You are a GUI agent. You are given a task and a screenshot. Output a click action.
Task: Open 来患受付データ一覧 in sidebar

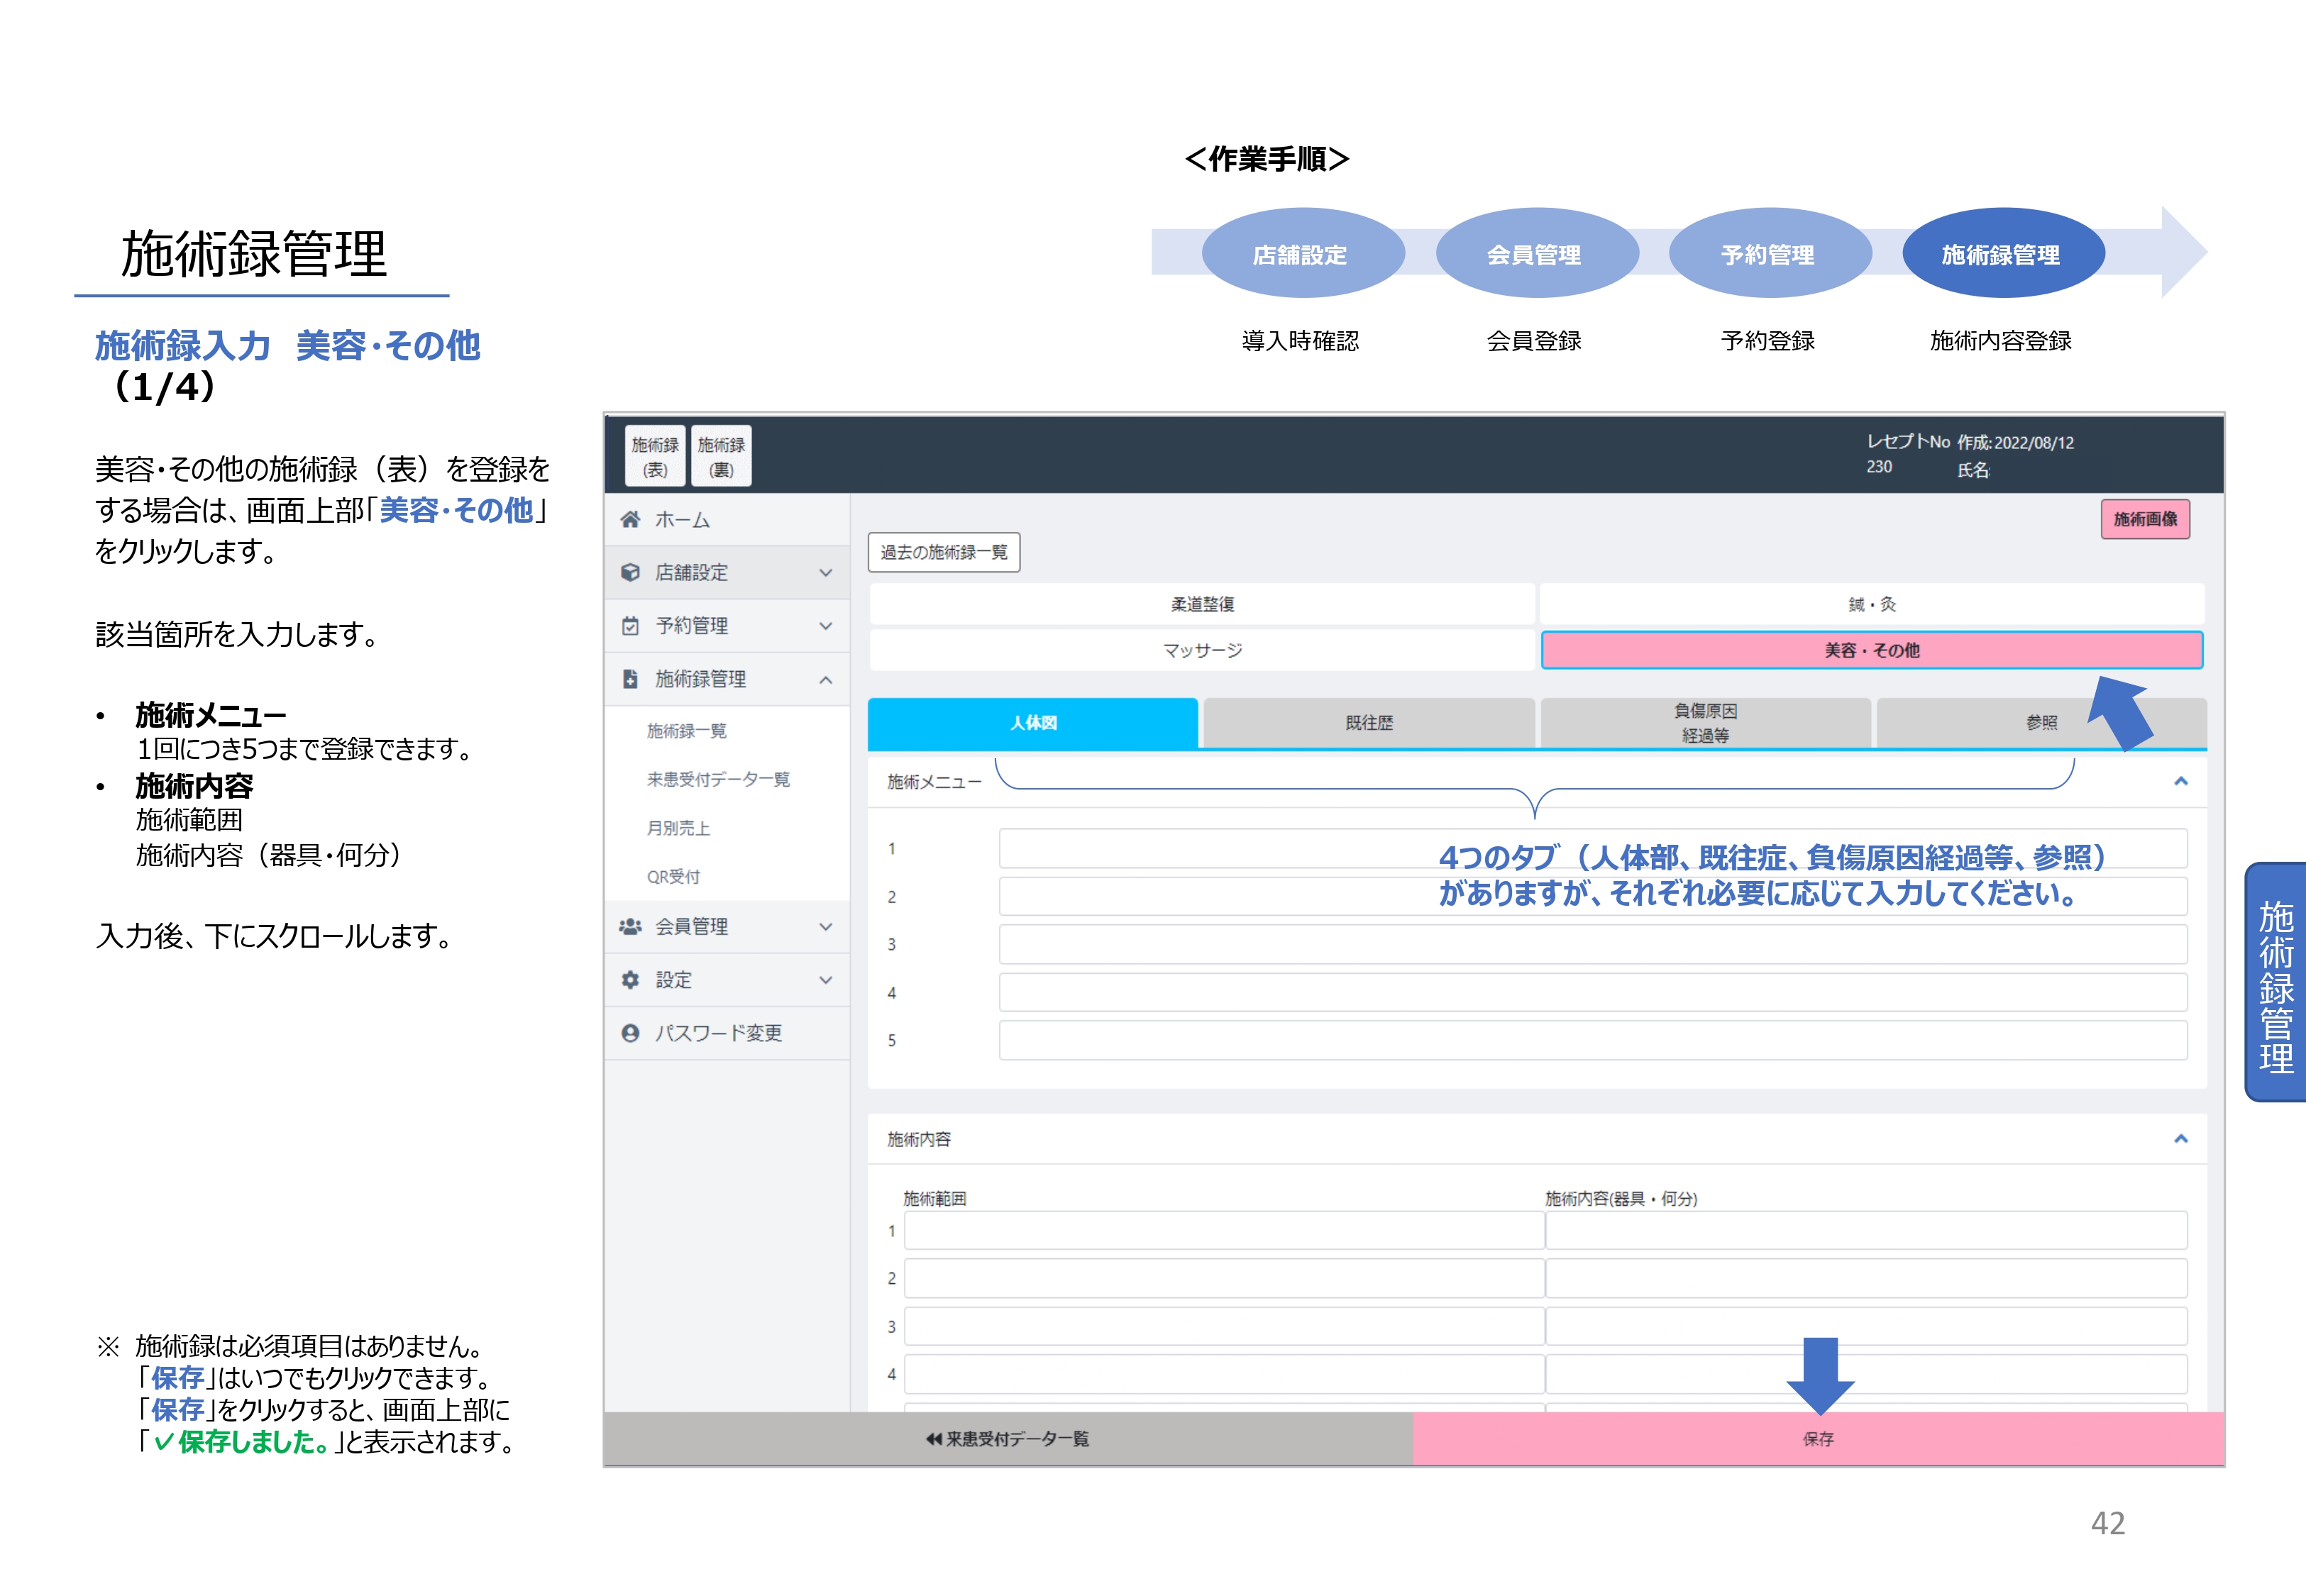[x=717, y=779]
